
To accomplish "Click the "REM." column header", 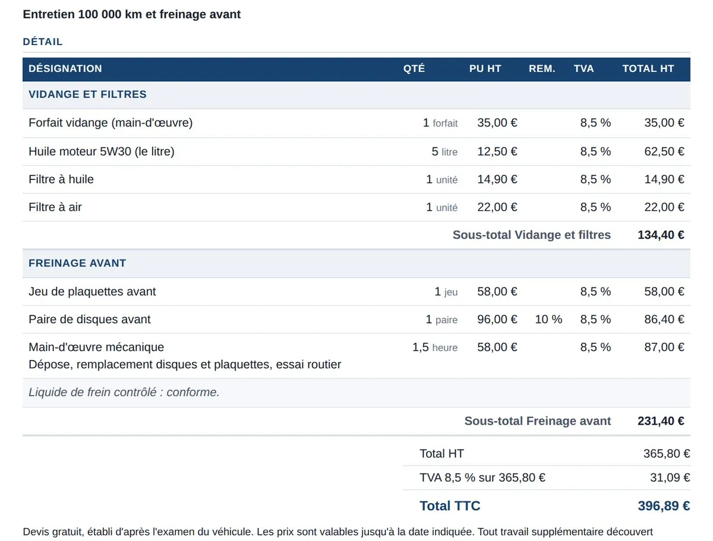I will 542,69.
